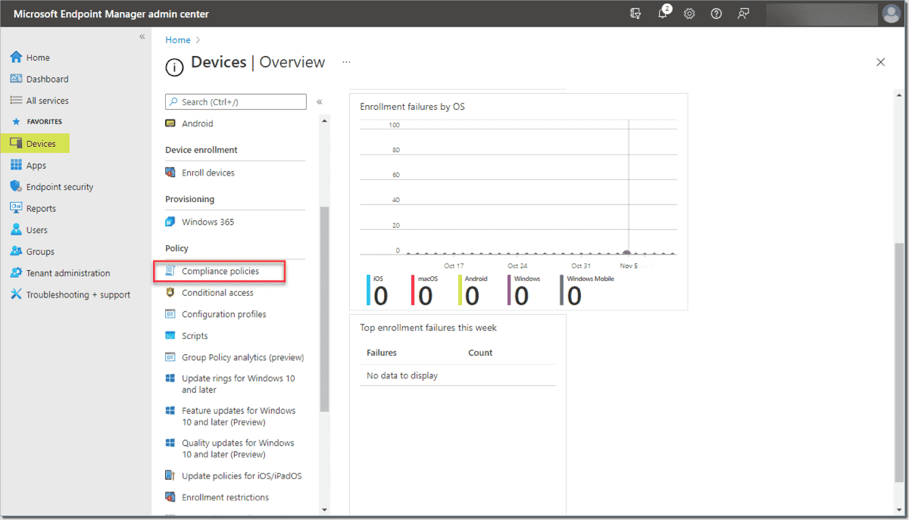The image size is (909, 520).
Task: Select Tenant administration label
Action: [x=68, y=273]
